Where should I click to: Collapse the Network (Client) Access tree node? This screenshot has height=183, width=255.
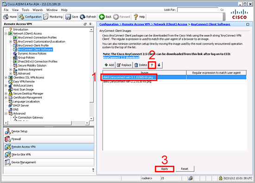(6, 33)
